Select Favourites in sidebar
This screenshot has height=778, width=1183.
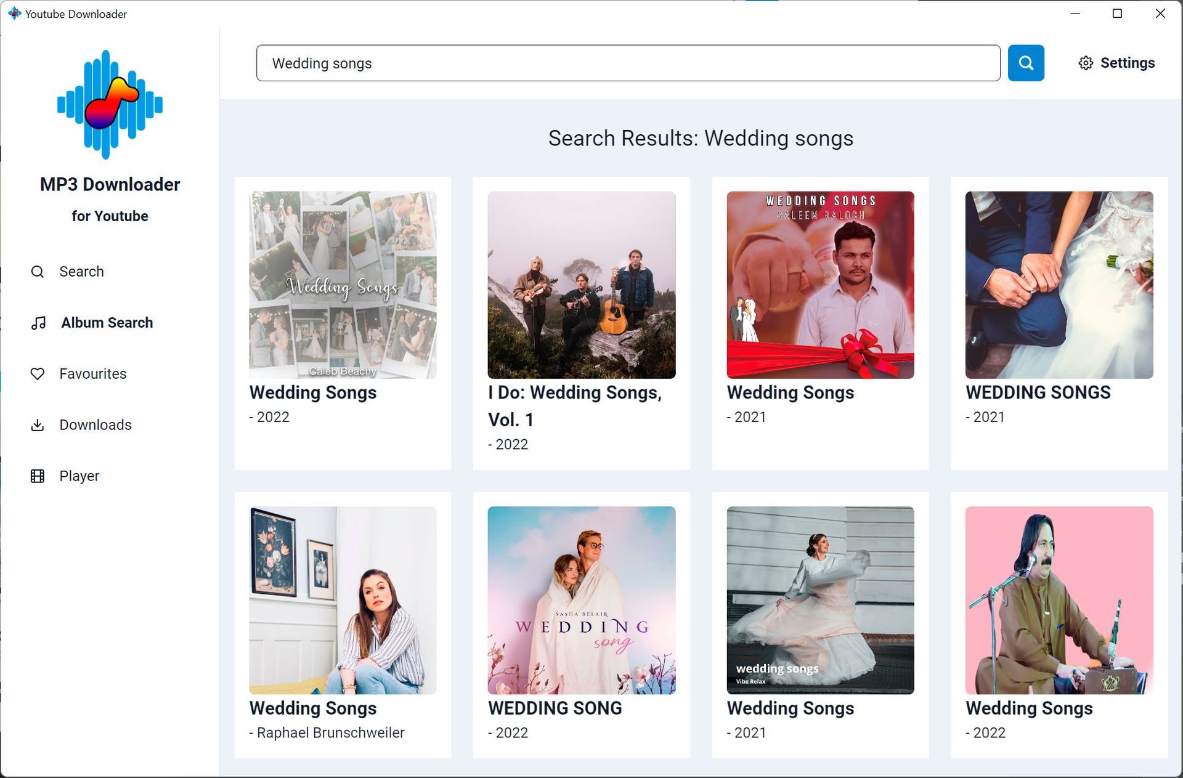point(93,375)
